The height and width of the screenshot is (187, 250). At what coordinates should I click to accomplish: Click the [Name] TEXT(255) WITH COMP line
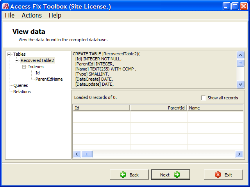point(106,69)
